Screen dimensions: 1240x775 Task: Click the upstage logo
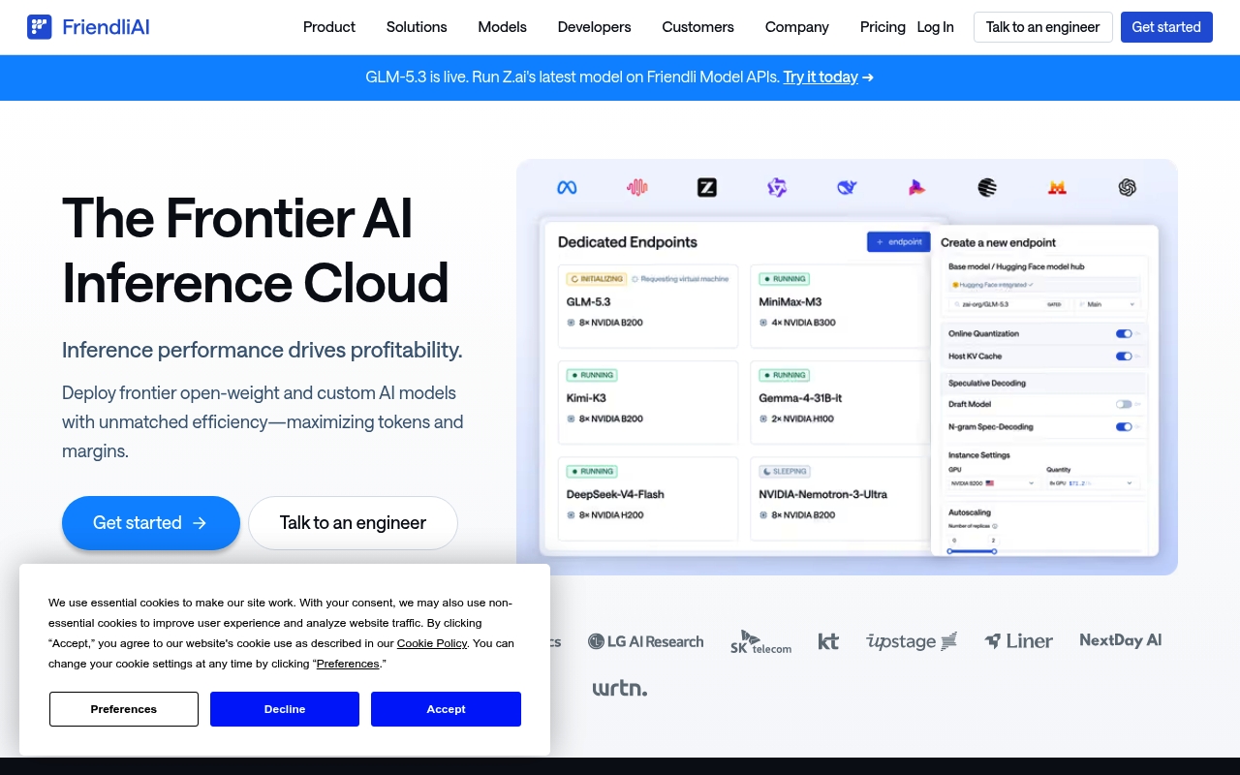(912, 640)
